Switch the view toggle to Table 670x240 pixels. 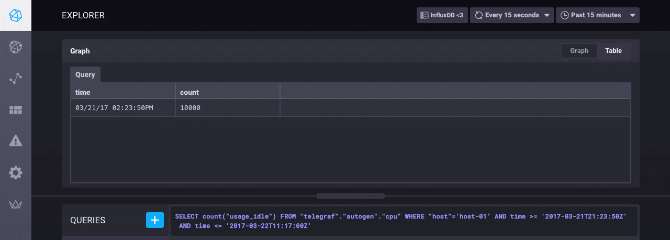pos(613,51)
